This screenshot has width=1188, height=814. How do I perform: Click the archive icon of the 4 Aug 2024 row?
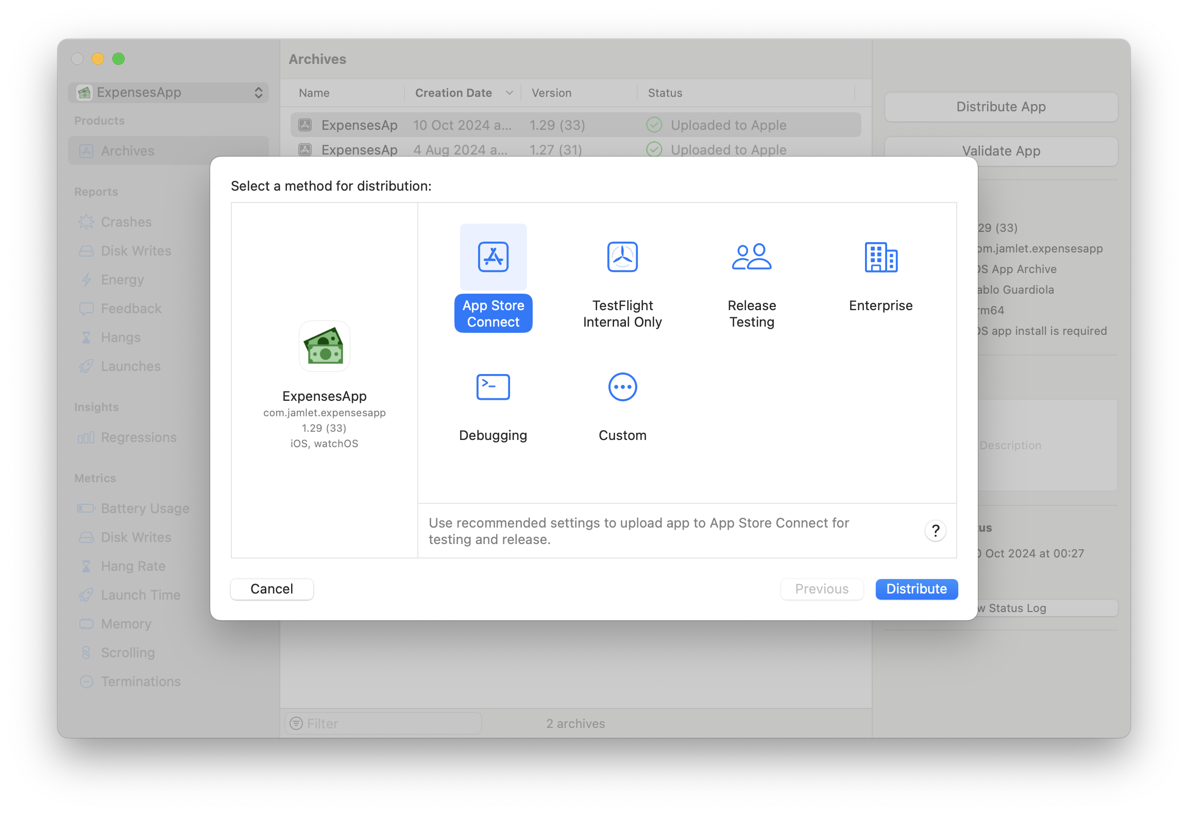tap(306, 150)
